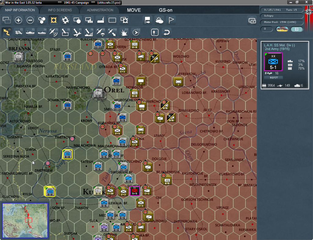Select the purple 8=8 unit near Sula
This screenshot has height=240, width=313.
coord(104,227)
